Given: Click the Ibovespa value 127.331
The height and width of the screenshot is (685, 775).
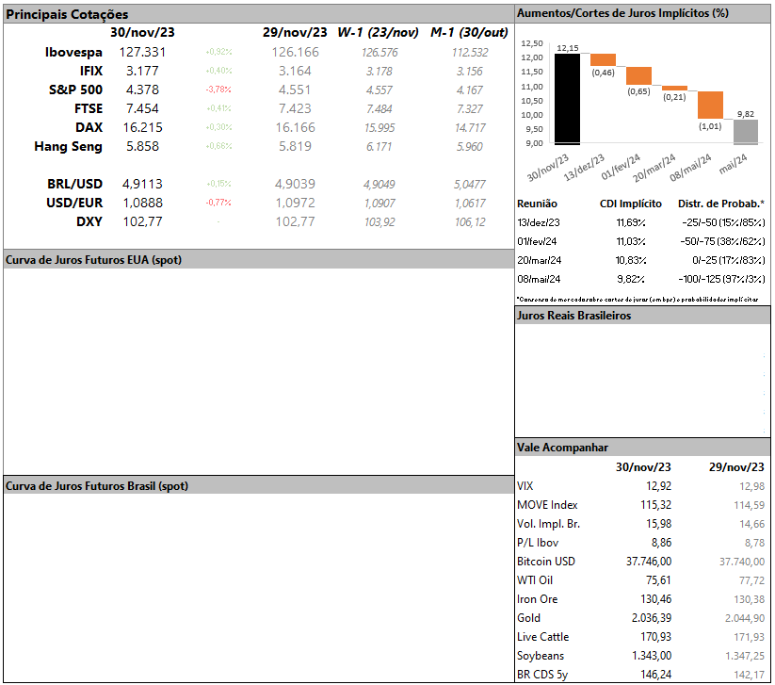Looking at the screenshot, I should (x=142, y=52).
